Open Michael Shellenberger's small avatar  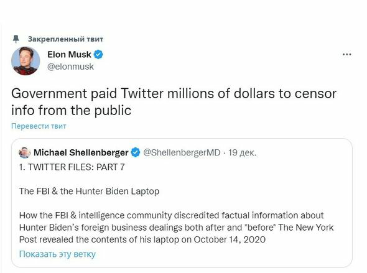point(25,152)
